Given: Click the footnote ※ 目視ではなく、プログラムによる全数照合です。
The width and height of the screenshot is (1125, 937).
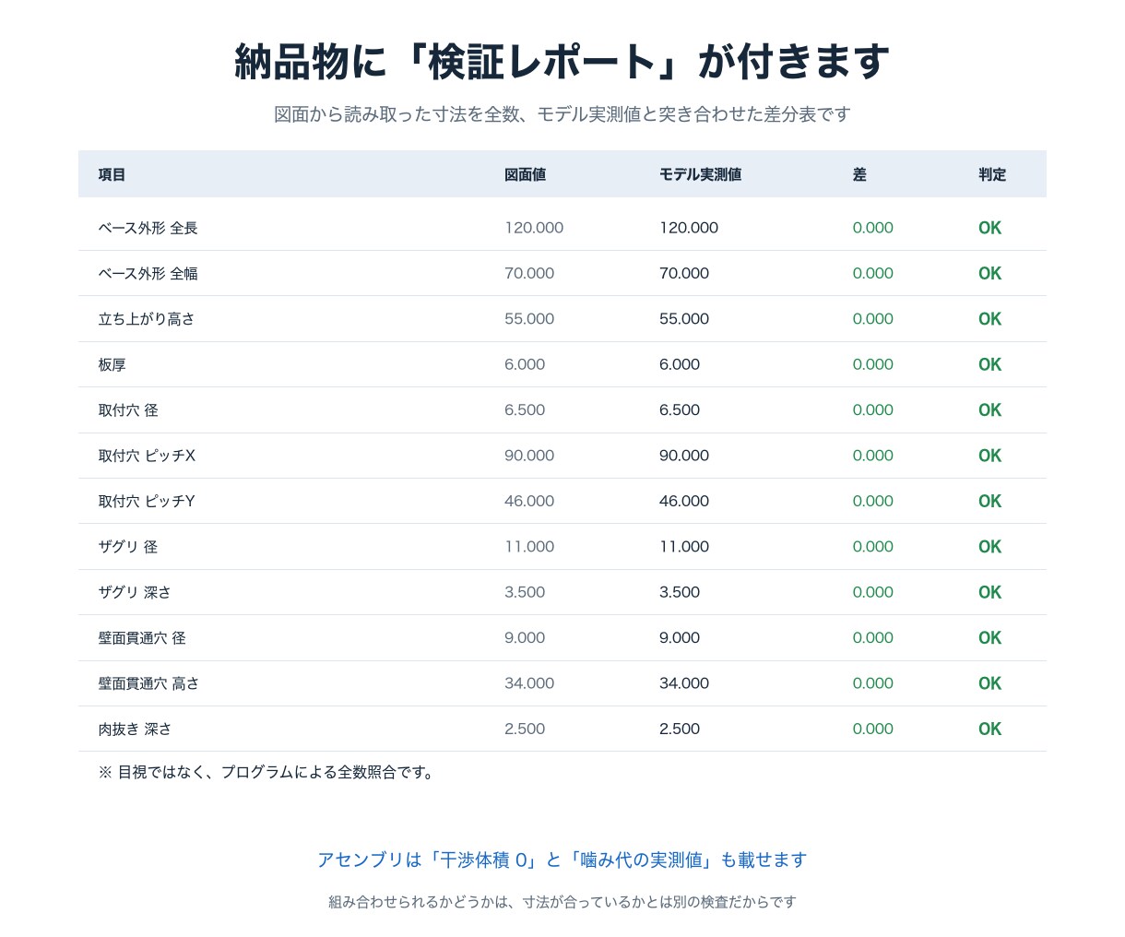Looking at the screenshot, I should (x=266, y=772).
